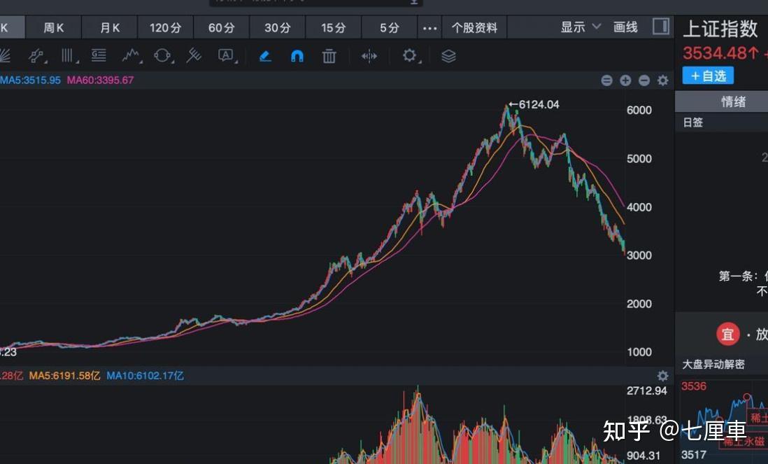Switch to the 情绪 sentiment tab

point(733,101)
